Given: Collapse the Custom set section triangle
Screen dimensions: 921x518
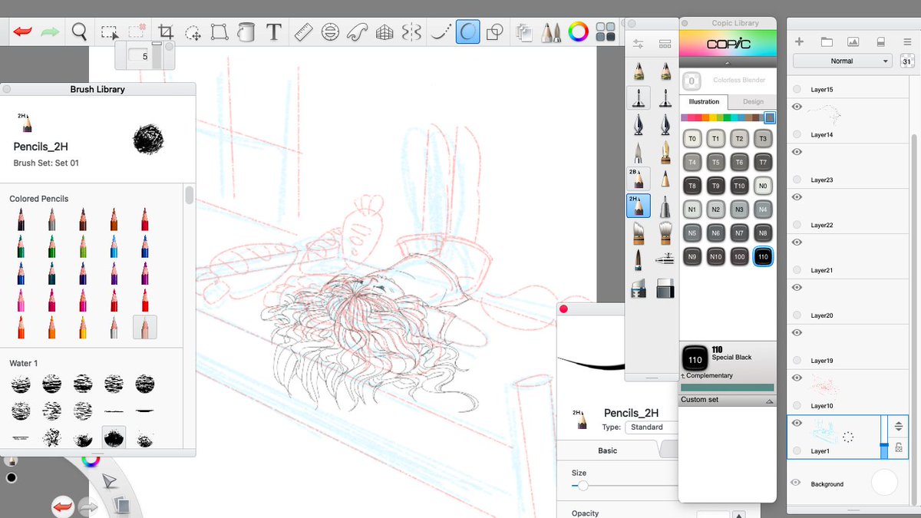Looking at the screenshot, I should pos(770,401).
